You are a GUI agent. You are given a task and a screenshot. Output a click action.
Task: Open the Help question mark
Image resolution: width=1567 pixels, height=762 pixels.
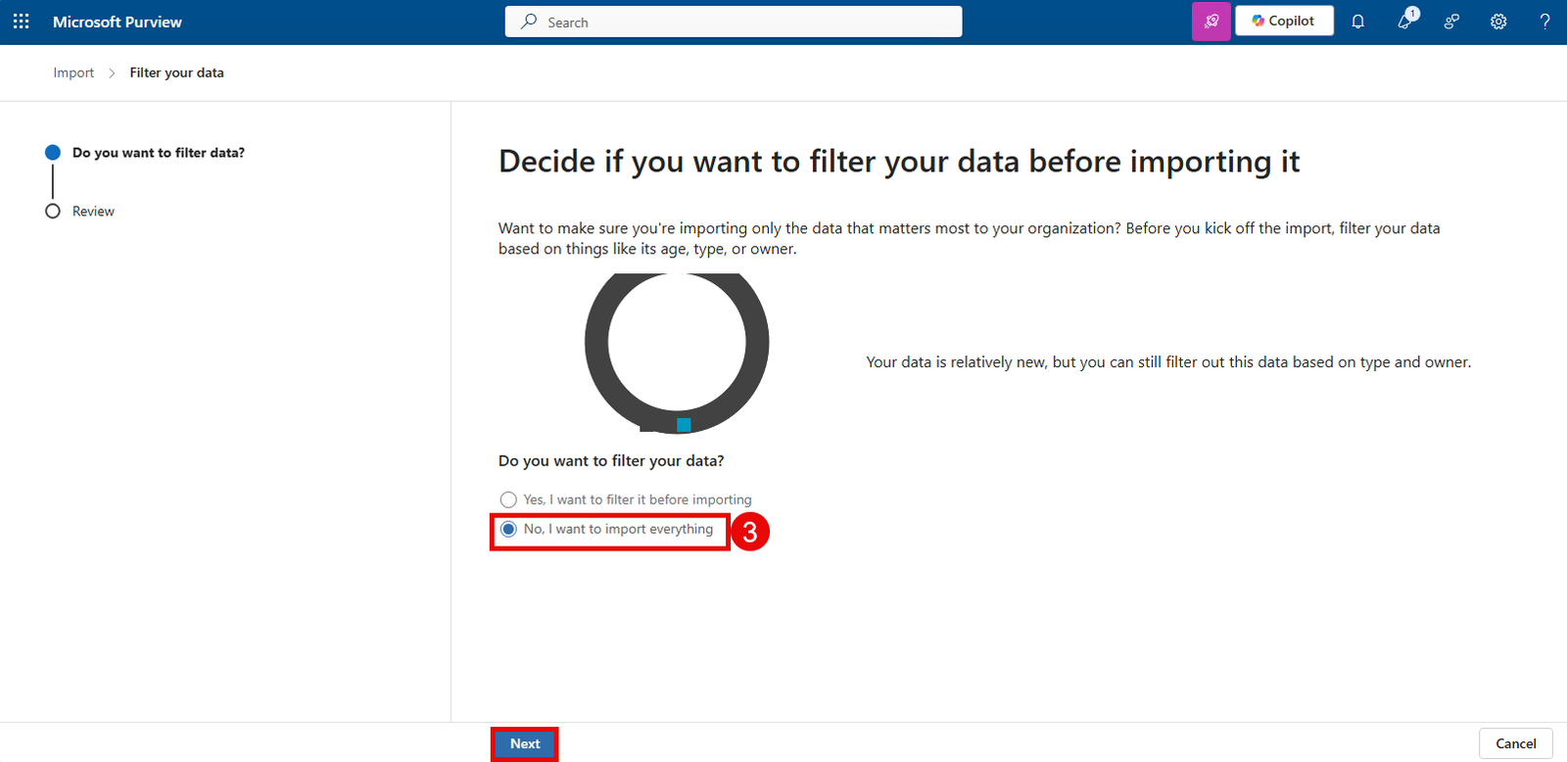click(x=1544, y=22)
